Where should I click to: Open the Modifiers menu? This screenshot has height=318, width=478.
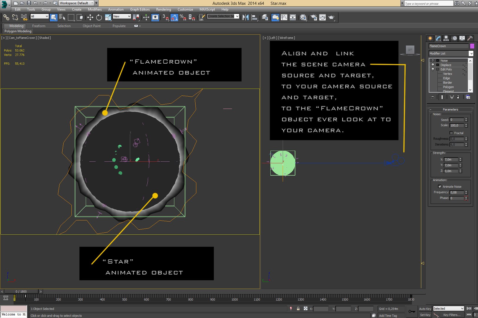[x=95, y=9]
